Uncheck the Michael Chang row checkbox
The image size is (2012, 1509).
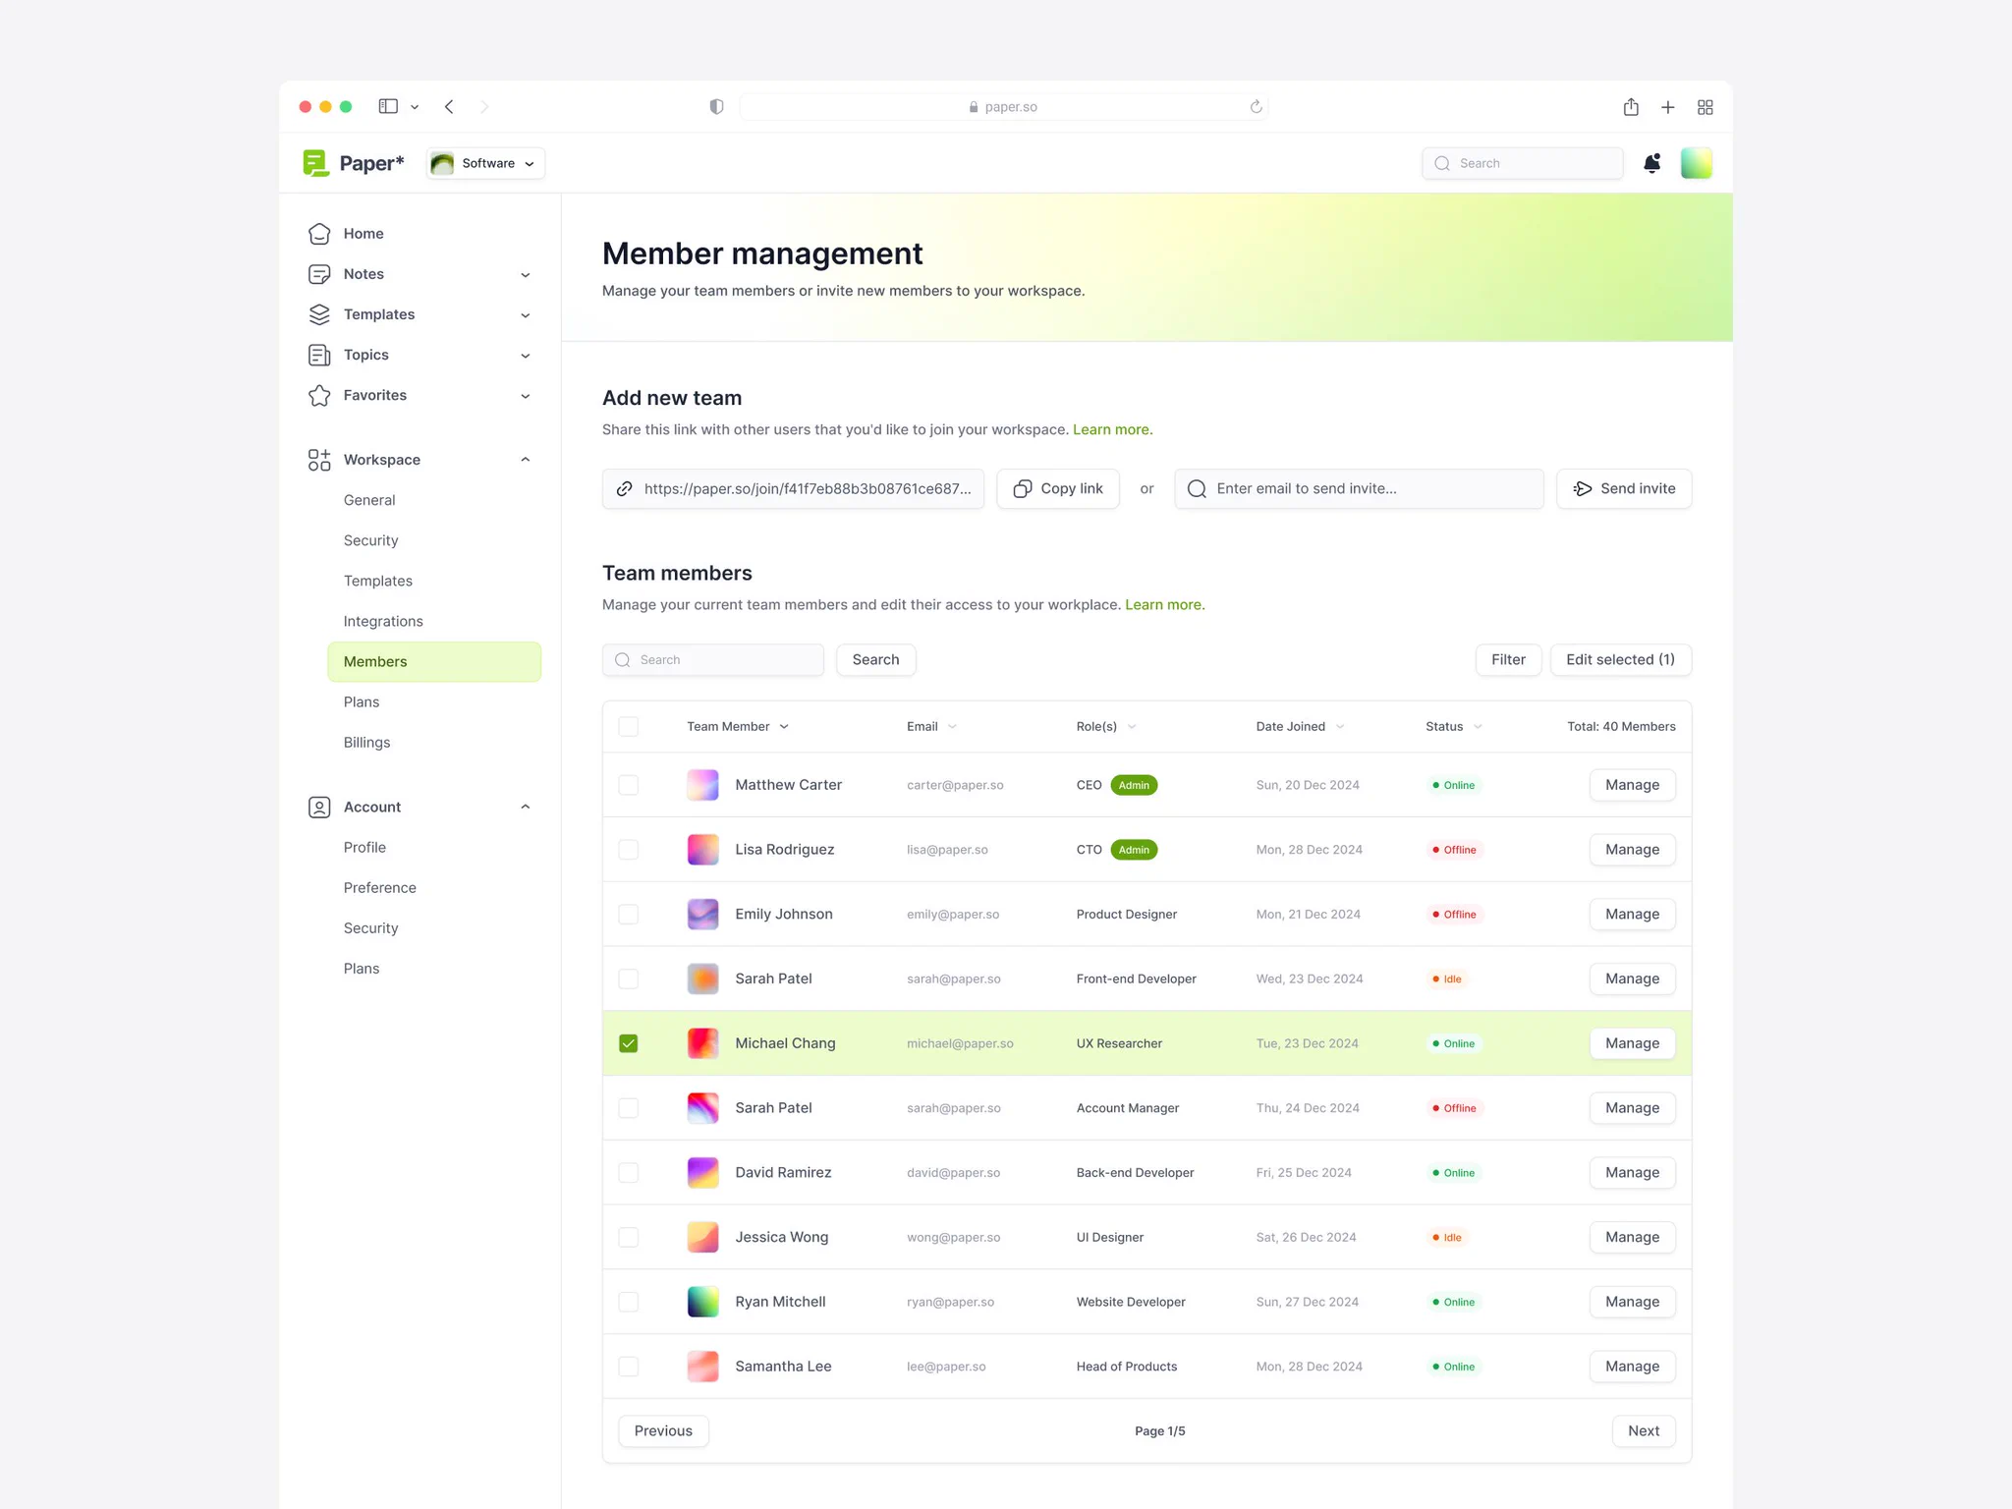point(629,1043)
